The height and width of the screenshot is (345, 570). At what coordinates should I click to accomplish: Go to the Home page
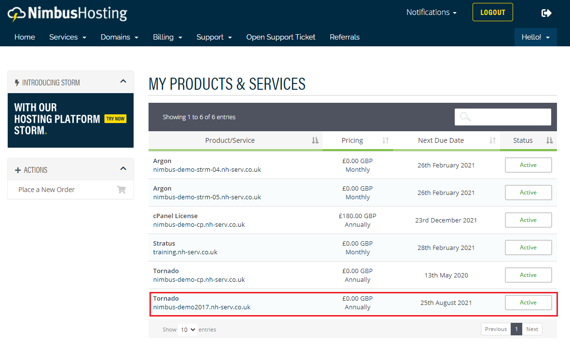(x=25, y=37)
